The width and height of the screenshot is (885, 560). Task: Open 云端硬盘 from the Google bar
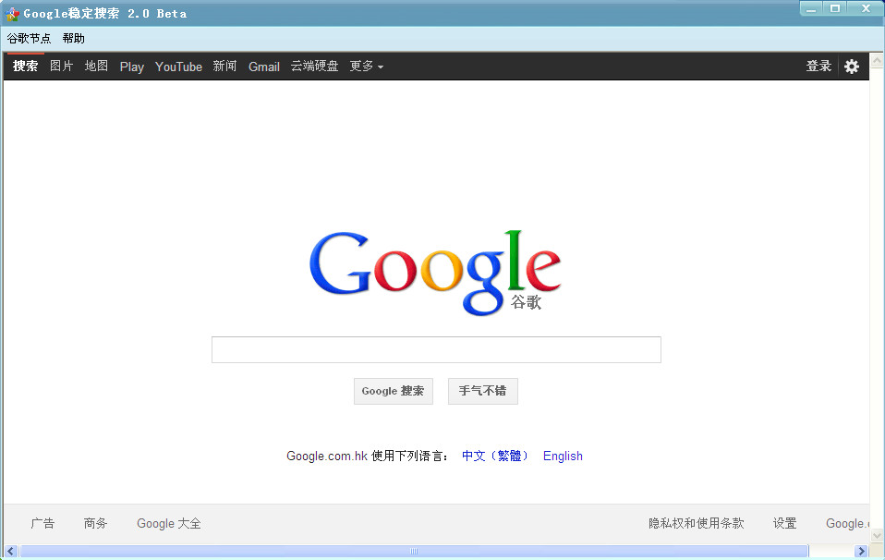click(x=314, y=66)
